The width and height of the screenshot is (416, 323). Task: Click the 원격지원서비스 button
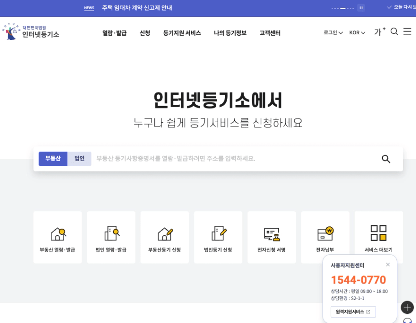(353, 312)
